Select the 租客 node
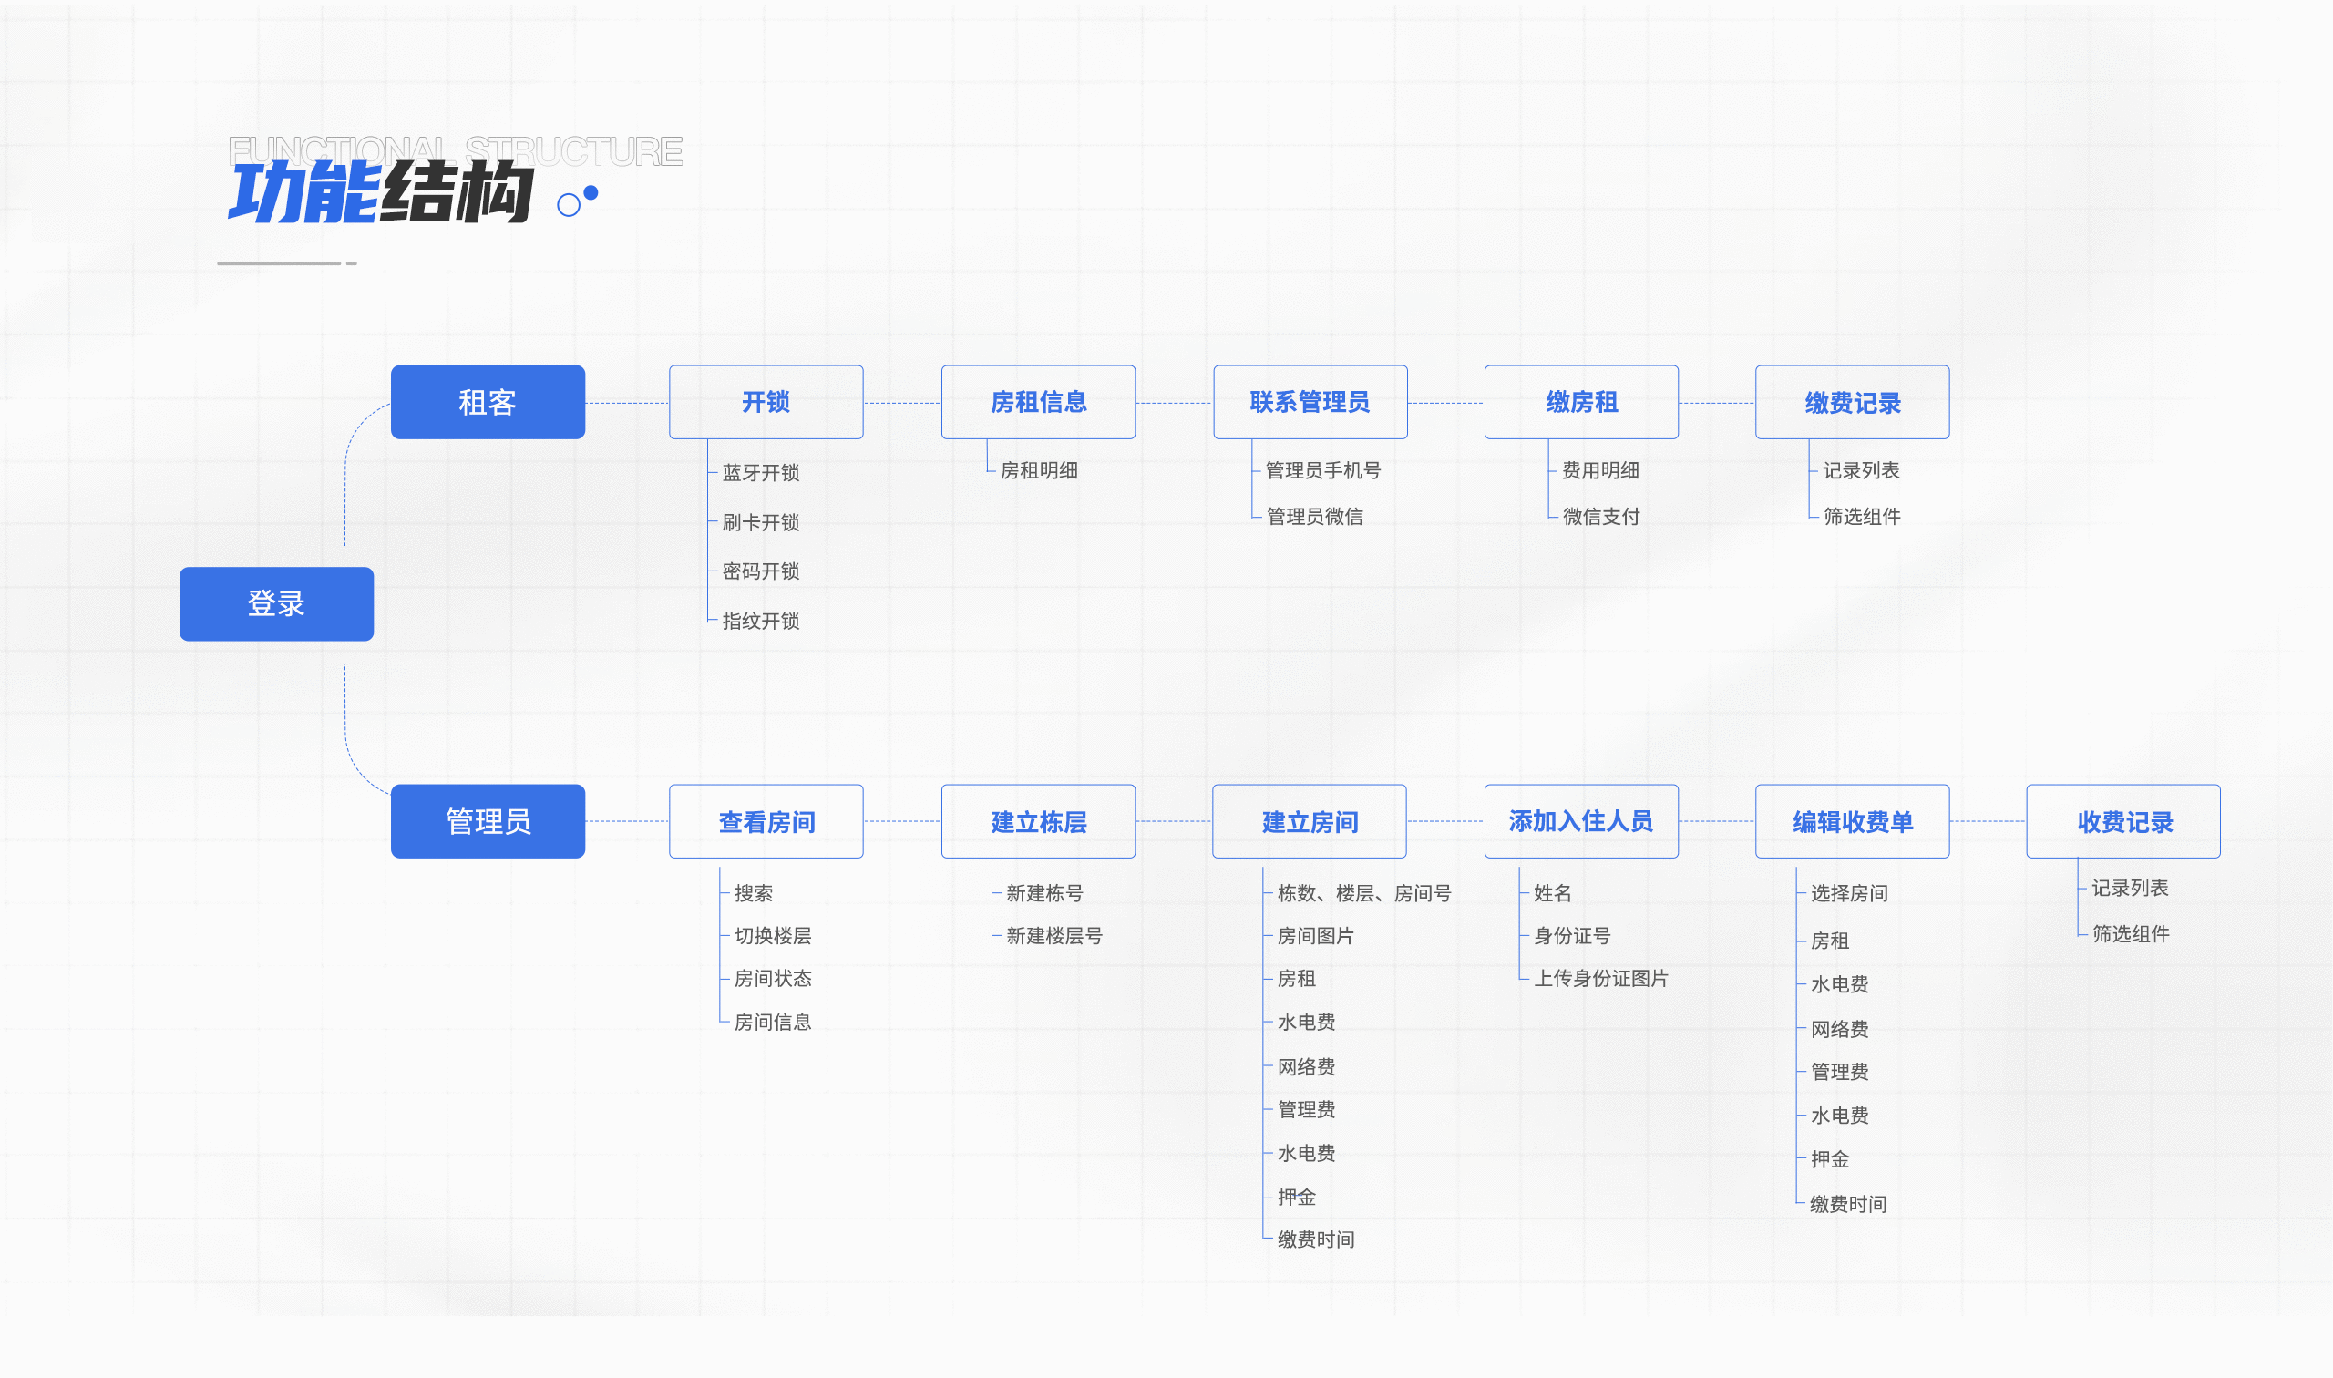Screen dimensions: 2333x1378 488,402
